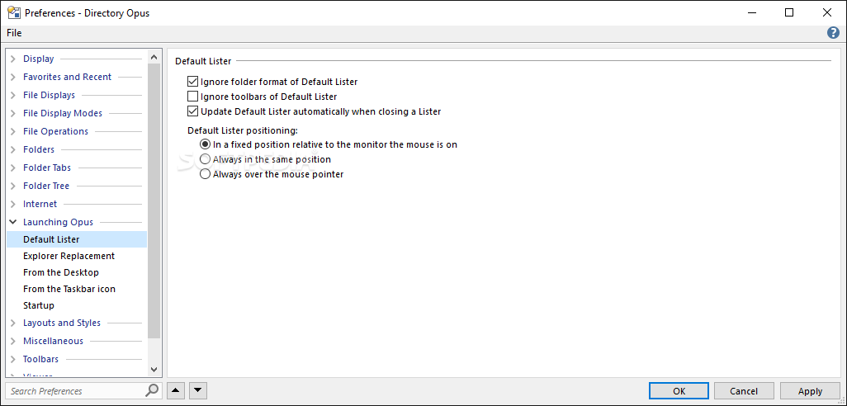
Task: Click the Folders category label
Action: pyautogui.click(x=39, y=149)
